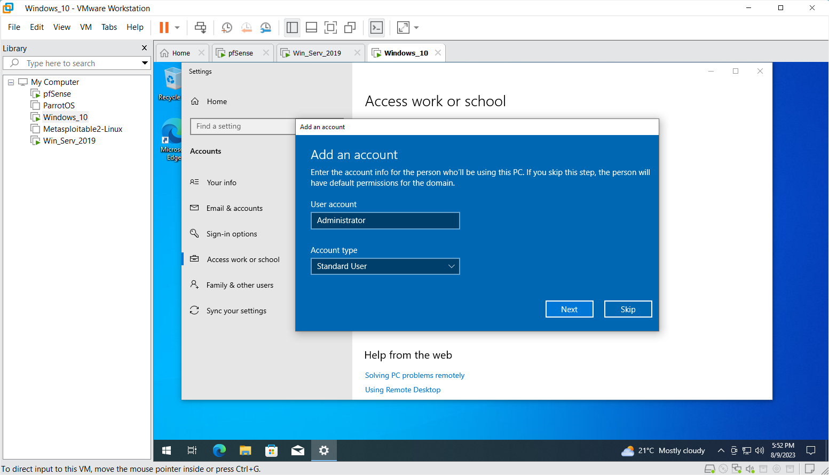This screenshot has width=829, height=475.
Task: Click the Library search input field
Action: (77, 63)
